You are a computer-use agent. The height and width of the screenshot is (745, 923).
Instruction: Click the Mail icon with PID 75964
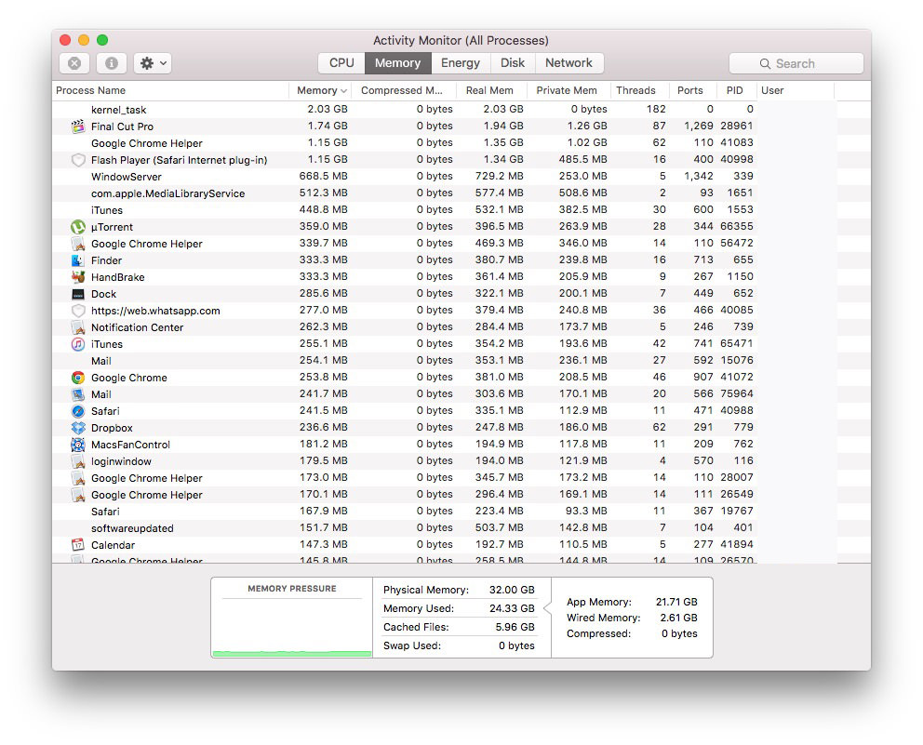78,394
